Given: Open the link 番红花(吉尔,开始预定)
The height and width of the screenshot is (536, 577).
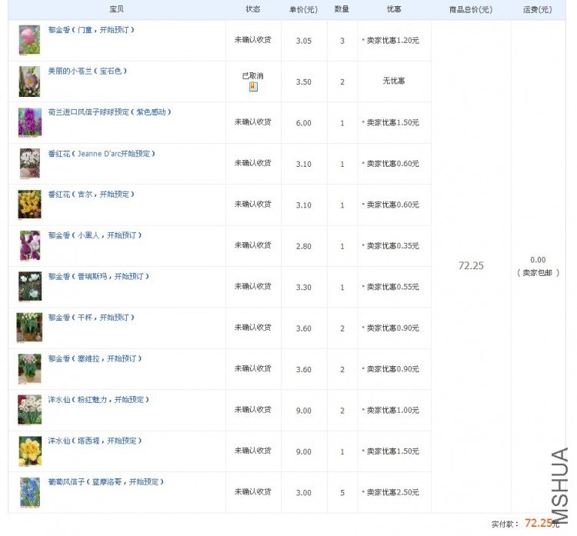Looking at the screenshot, I should (92, 195).
